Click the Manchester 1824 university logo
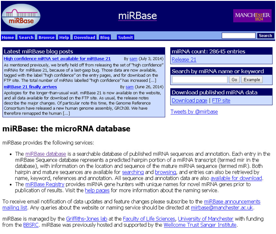Viewport: 276px width, 234px height. [252, 16]
